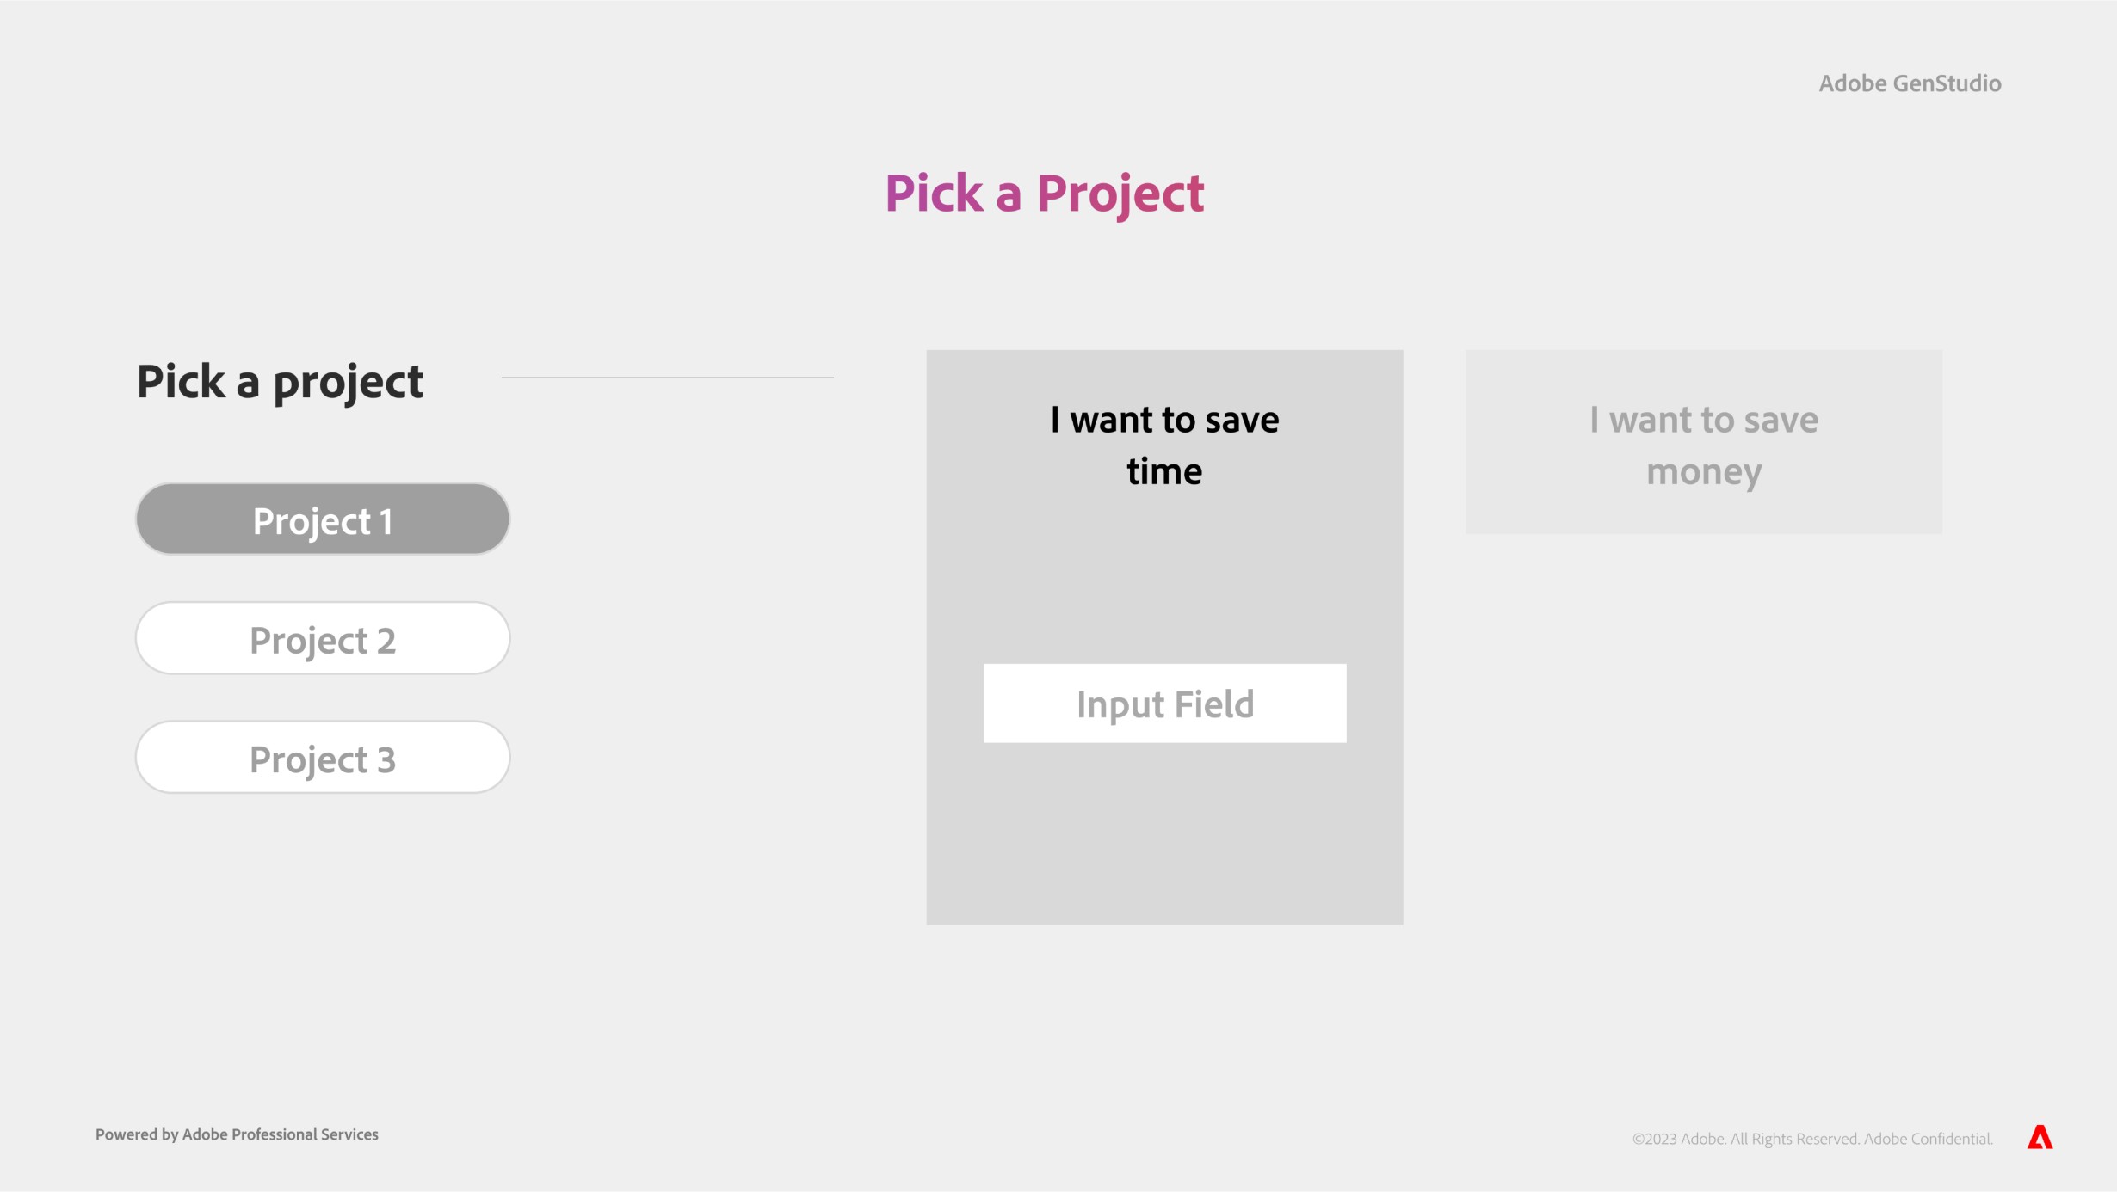Click the horizontal divider line beside heading
This screenshot has height=1192, width=2117.
point(667,378)
